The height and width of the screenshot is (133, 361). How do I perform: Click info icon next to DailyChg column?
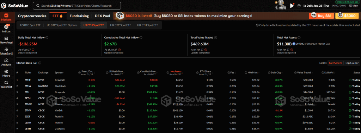pyautogui.click(x=269, y=72)
